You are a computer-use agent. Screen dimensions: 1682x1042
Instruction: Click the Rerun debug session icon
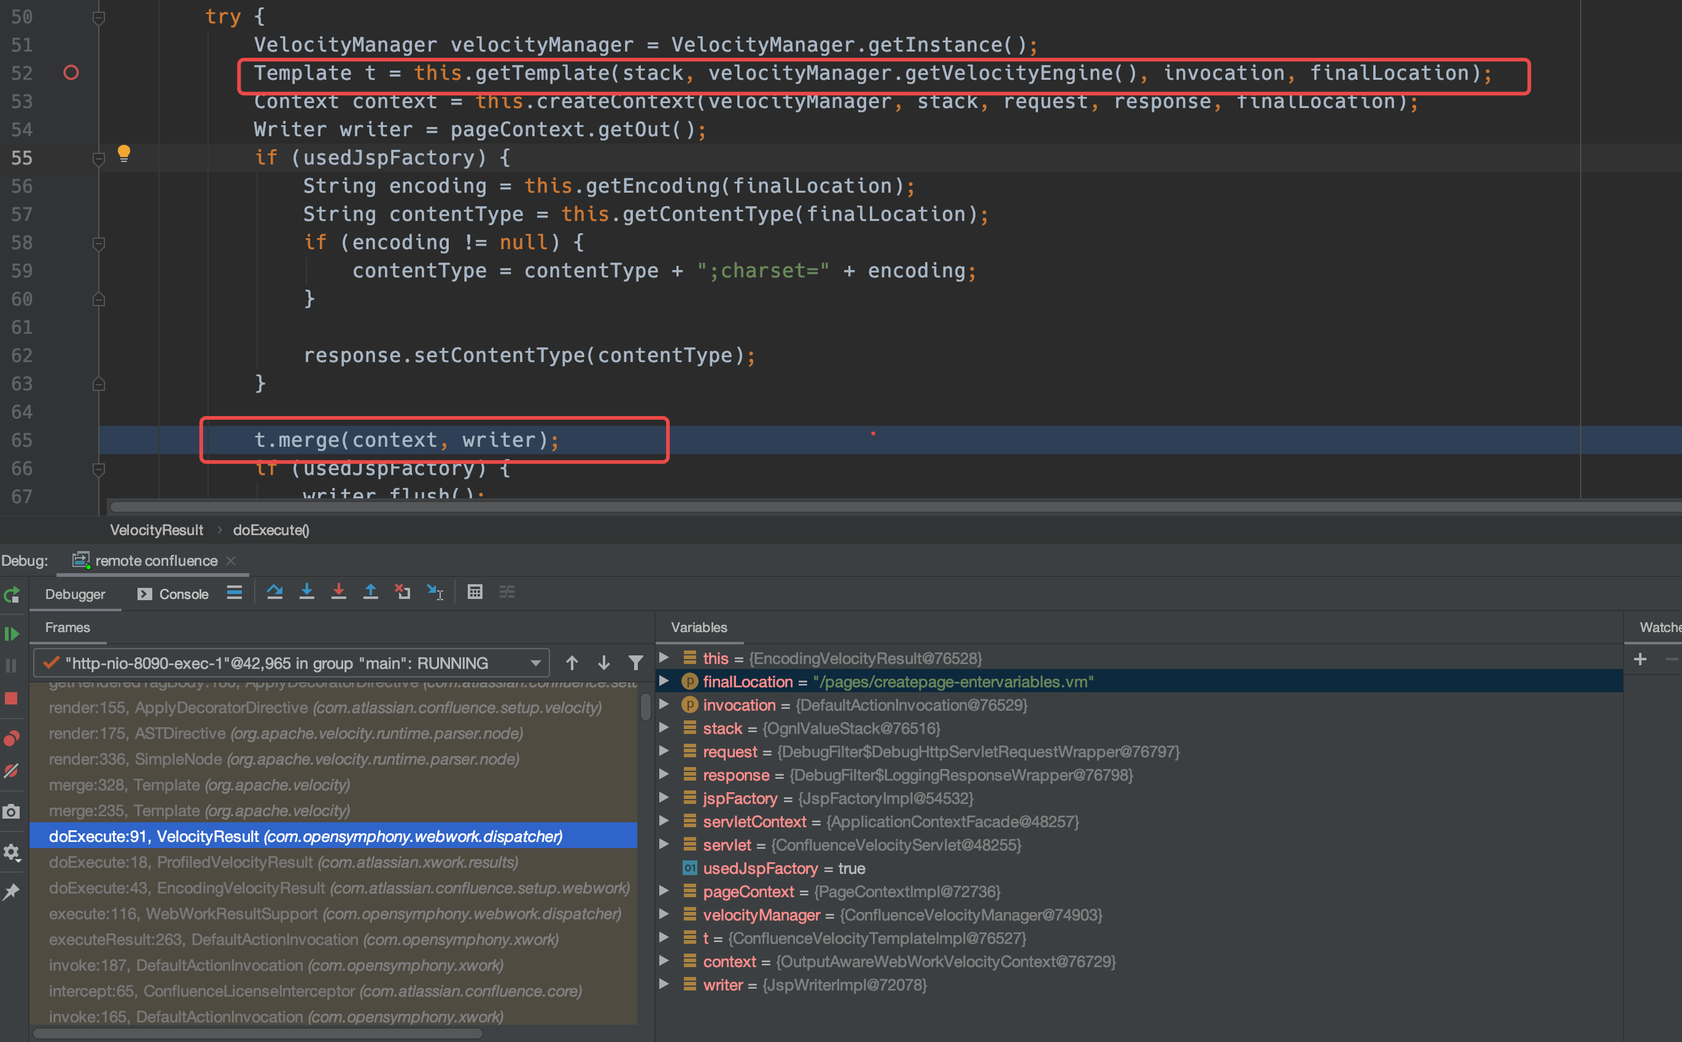click(12, 595)
